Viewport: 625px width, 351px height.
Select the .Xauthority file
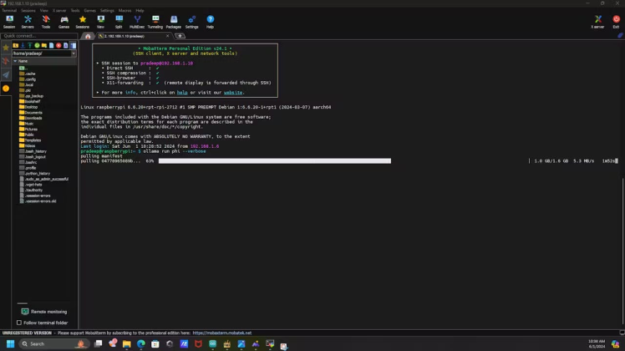coord(33,191)
